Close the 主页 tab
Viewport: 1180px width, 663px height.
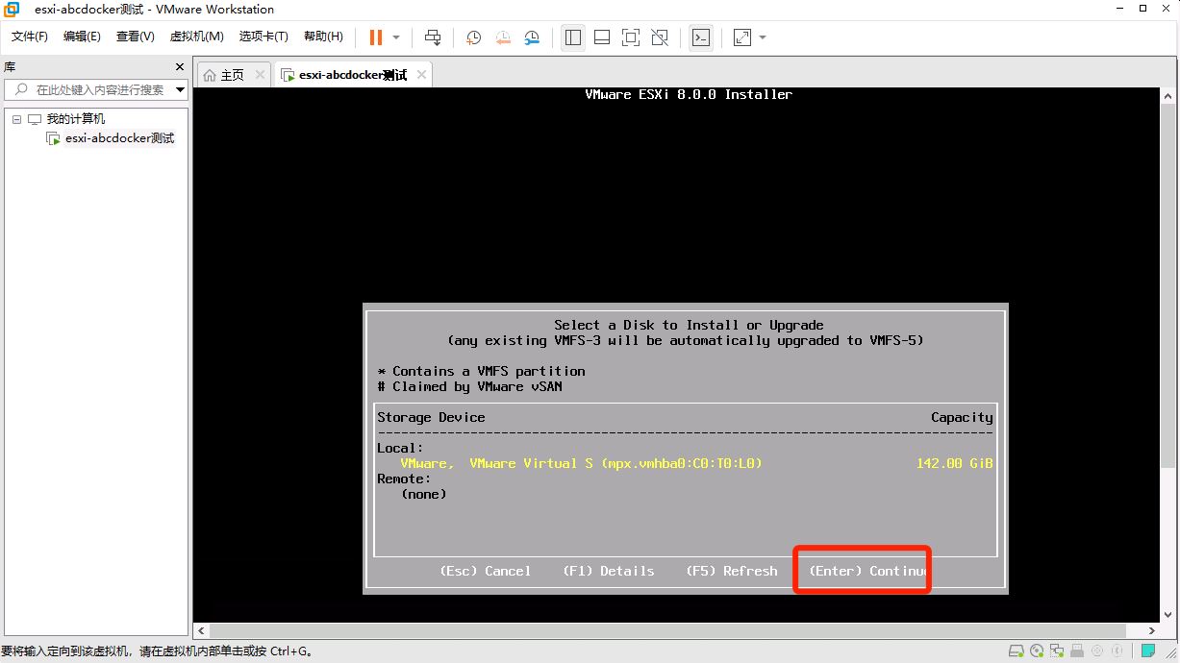(260, 75)
